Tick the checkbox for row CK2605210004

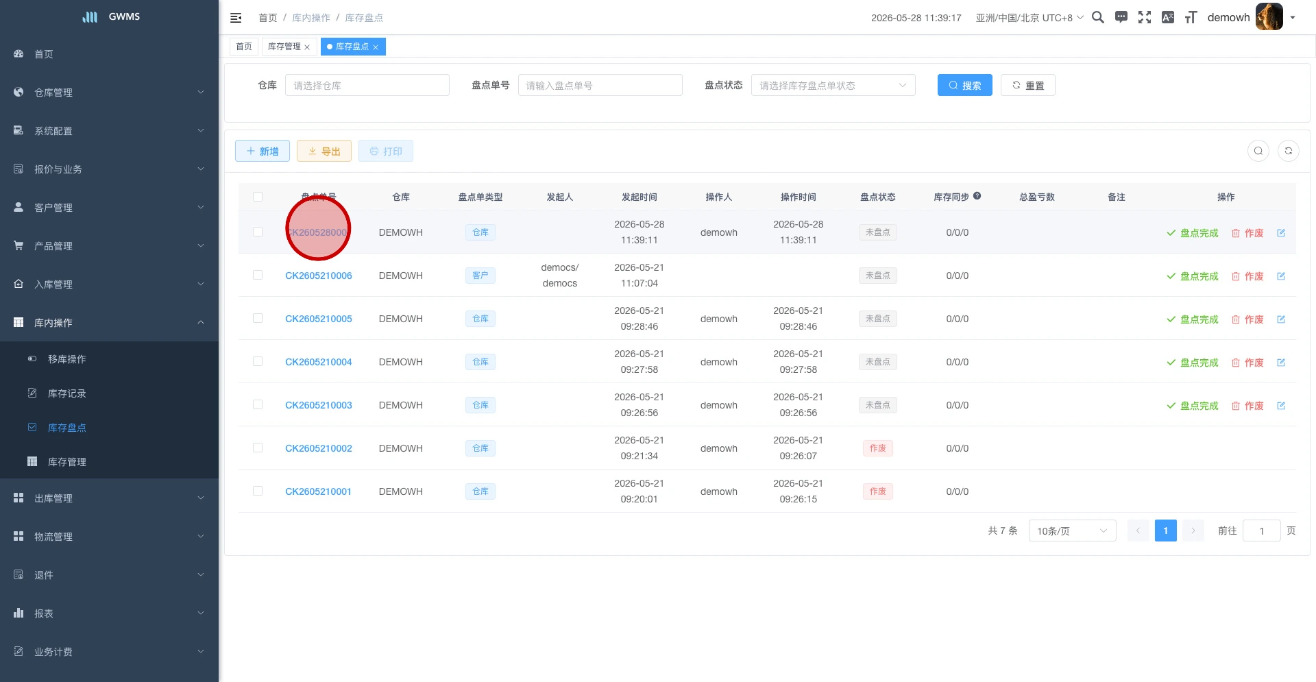click(x=258, y=361)
